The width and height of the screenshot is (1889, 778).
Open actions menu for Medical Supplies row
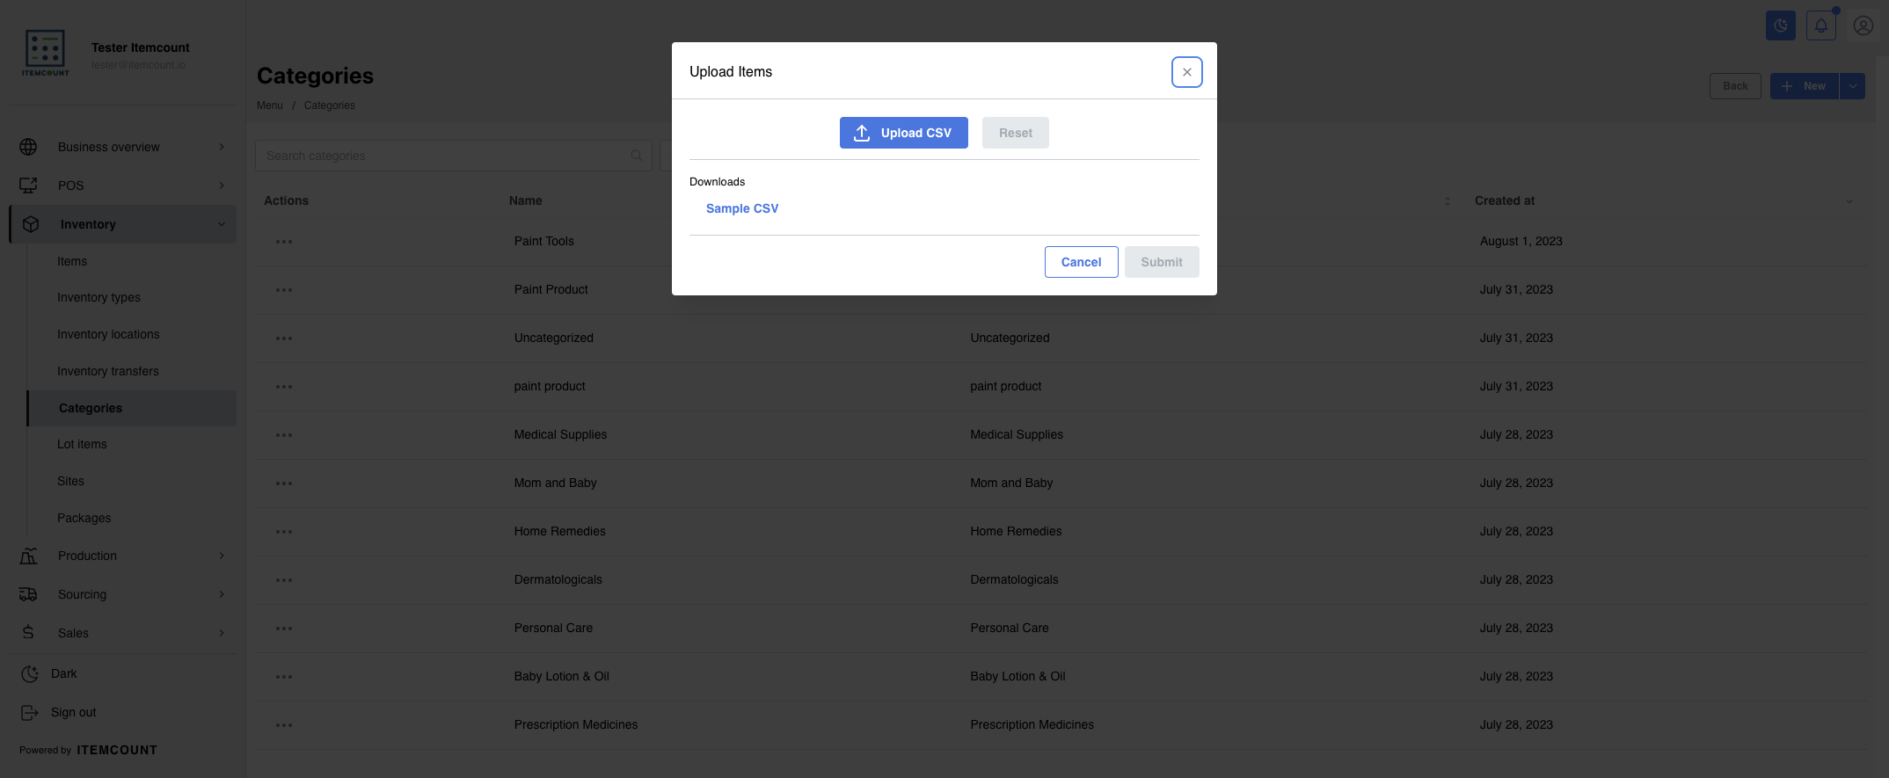[284, 435]
